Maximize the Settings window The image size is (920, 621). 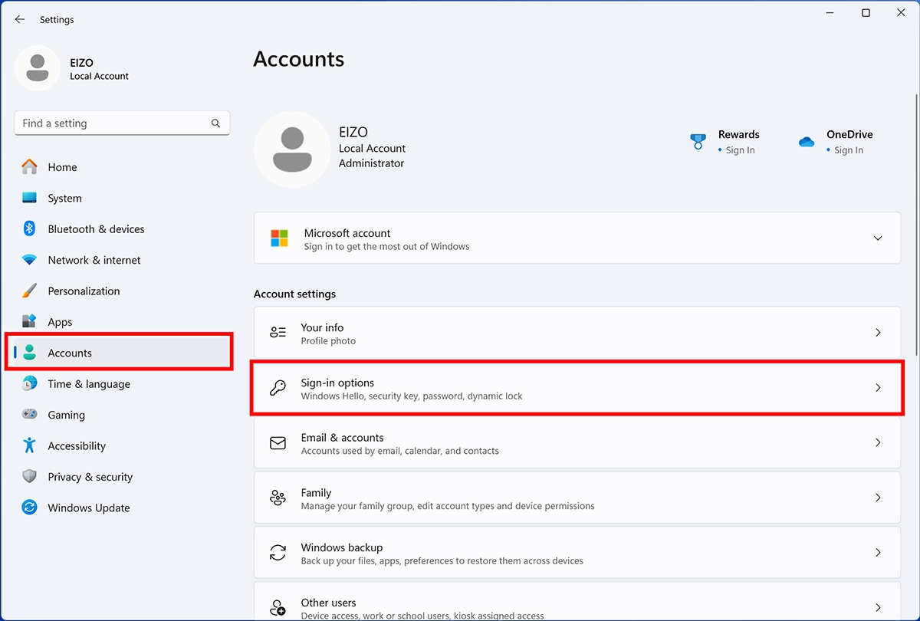point(866,13)
